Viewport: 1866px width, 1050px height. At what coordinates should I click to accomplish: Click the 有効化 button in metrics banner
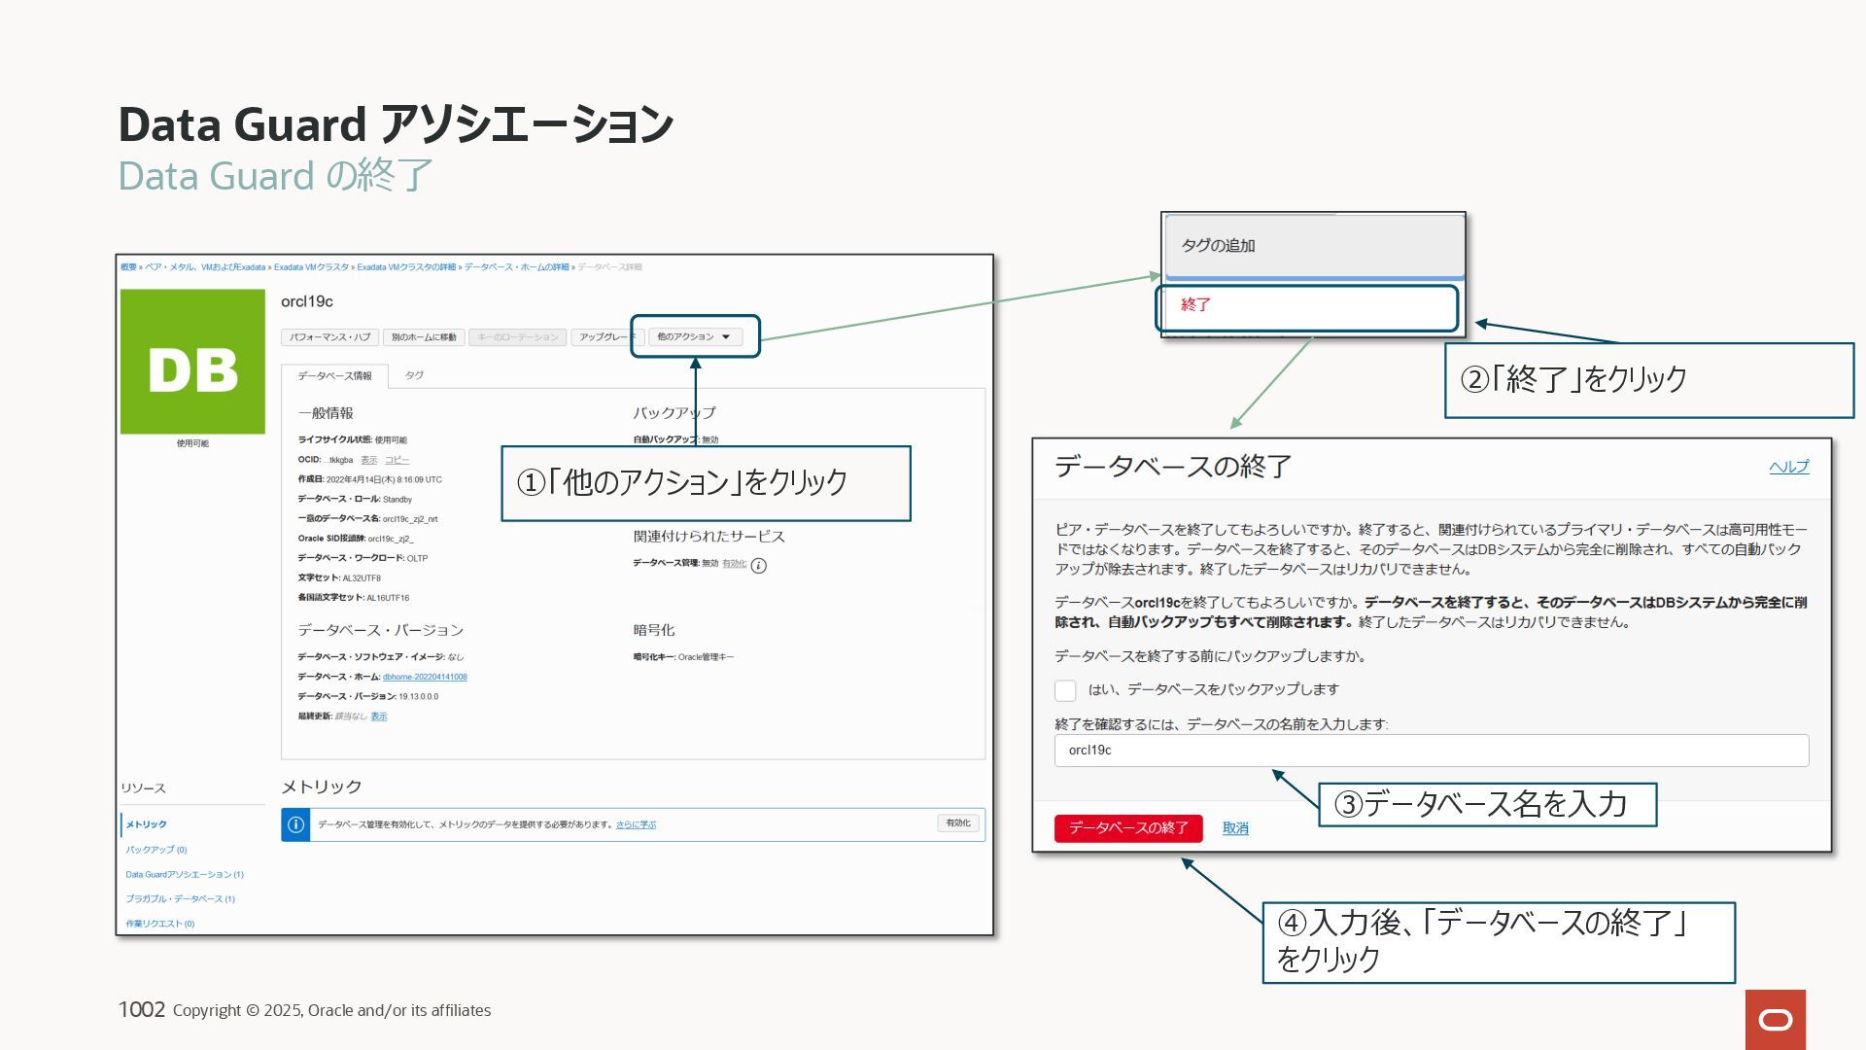958,823
